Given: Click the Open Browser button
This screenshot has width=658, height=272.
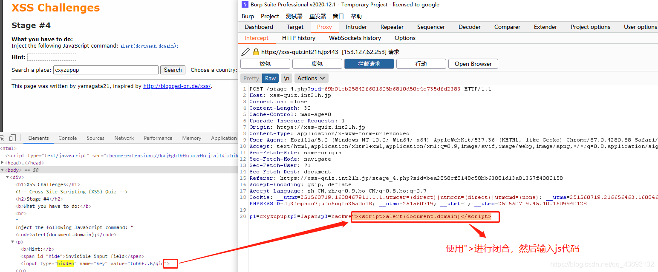Looking at the screenshot, I should click(x=473, y=64).
